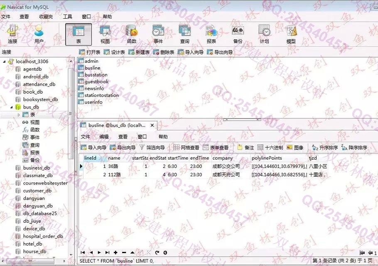Screen dimensions: 378x266
Task: Click the 图像 (Image) button
Action: [x=295, y=148]
